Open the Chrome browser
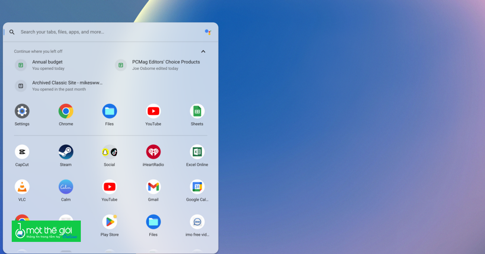 click(x=65, y=110)
